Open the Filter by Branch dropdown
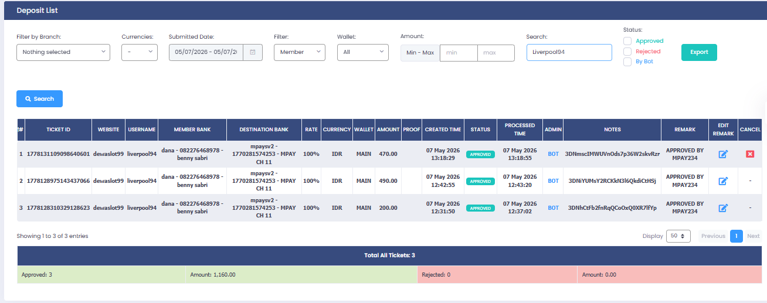The height and width of the screenshot is (303, 767). pos(63,52)
